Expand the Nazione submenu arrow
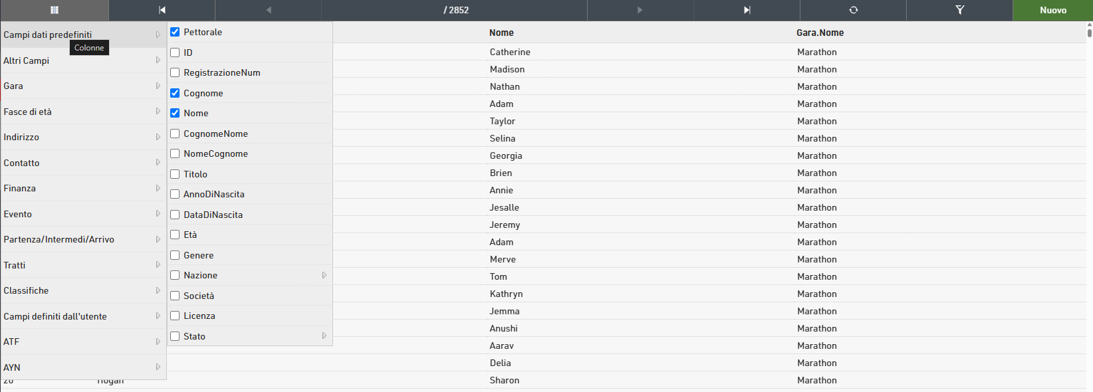1093x392 pixels. click(x=324, y=275)
